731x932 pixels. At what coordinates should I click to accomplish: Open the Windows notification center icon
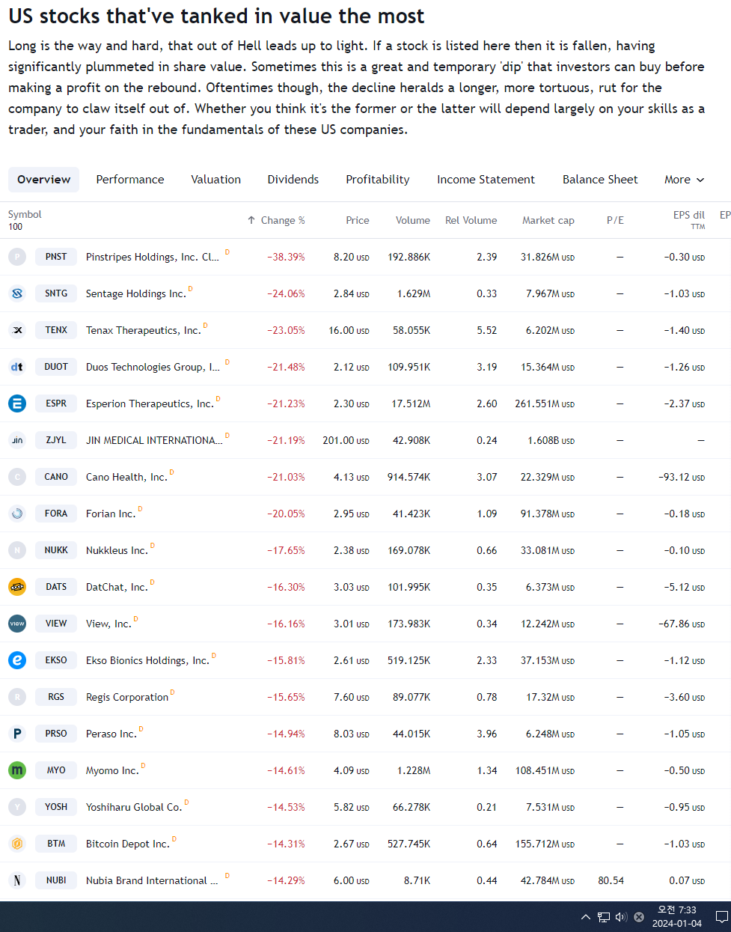point(722,917)
